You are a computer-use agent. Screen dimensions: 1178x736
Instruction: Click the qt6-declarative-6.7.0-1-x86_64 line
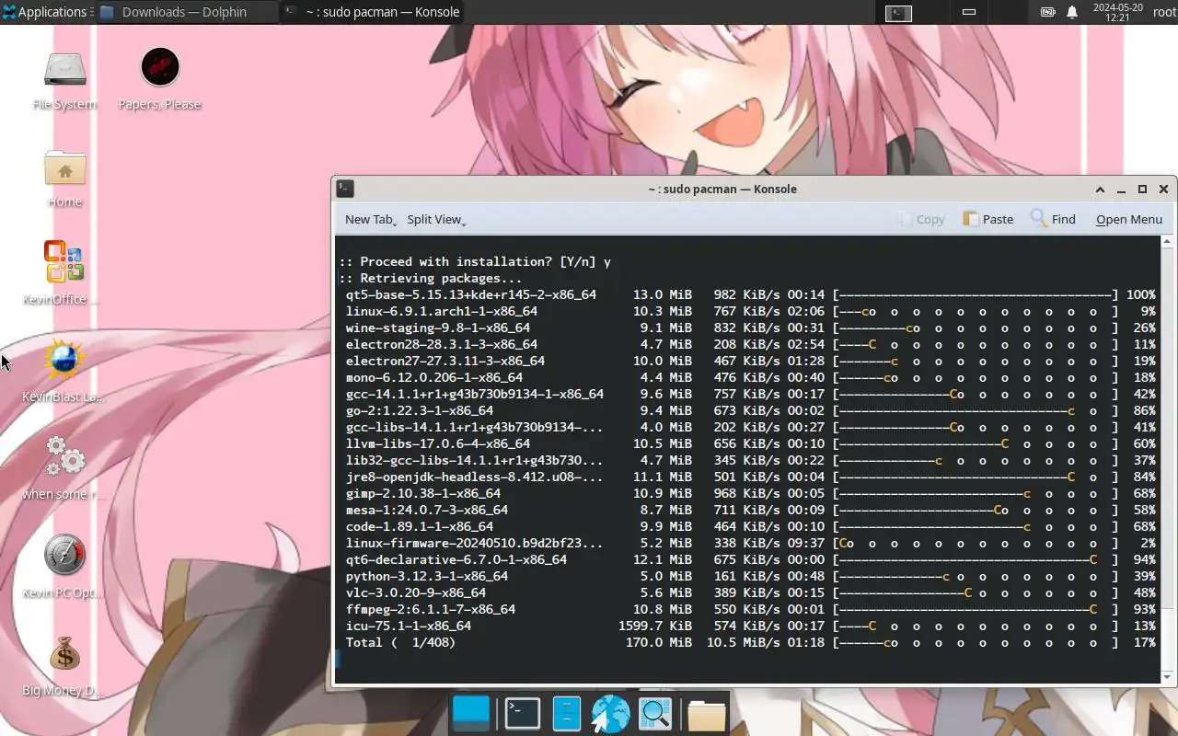coord(750,559)
